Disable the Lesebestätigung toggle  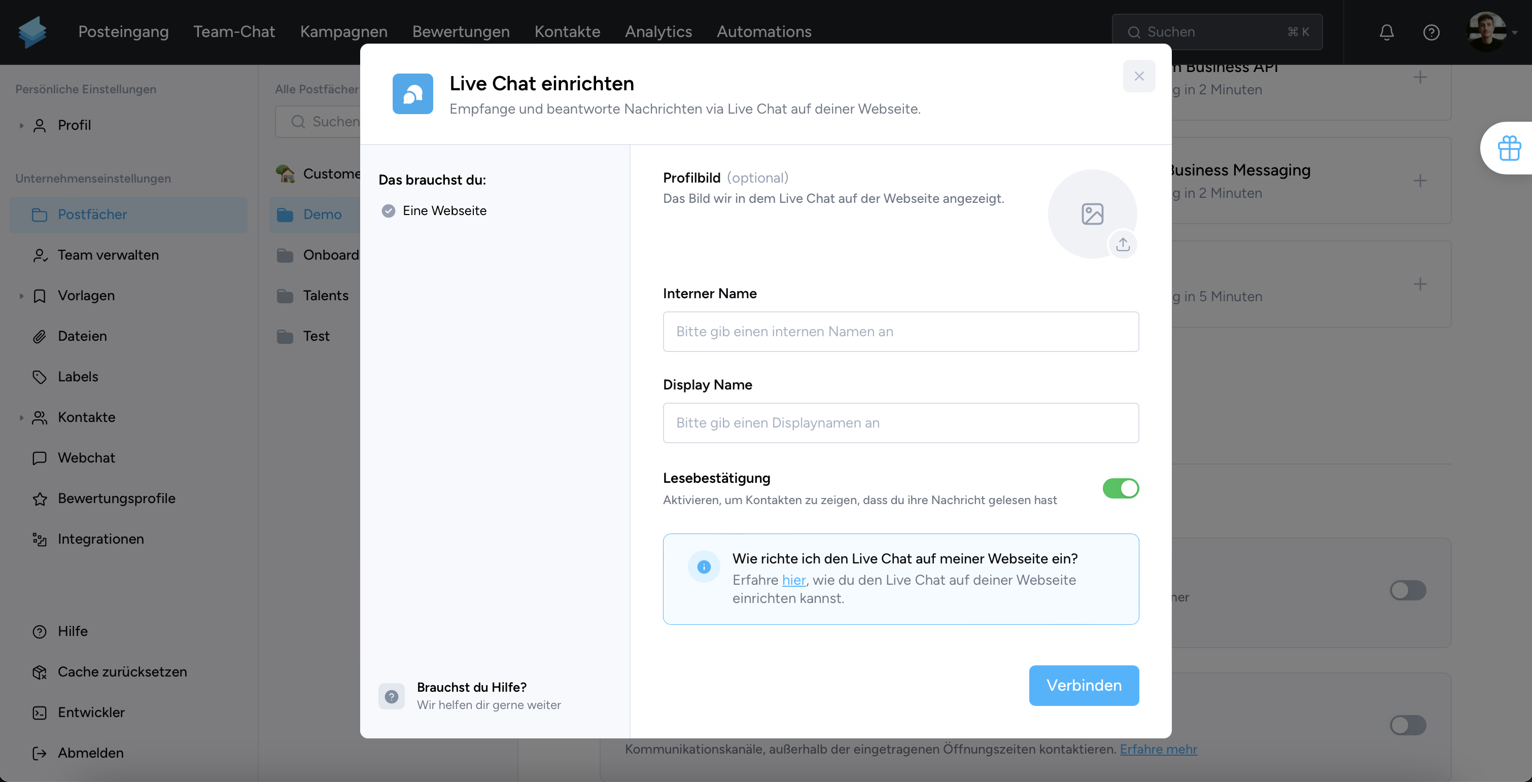[x=1119, y=488]
